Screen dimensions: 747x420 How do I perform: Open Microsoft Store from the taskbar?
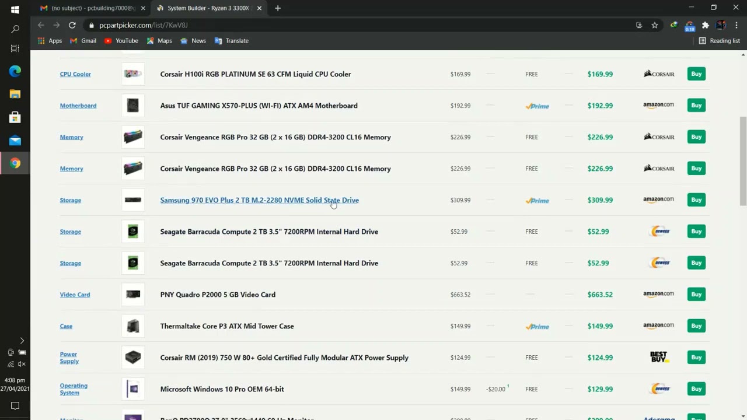(x=15, y=117)
